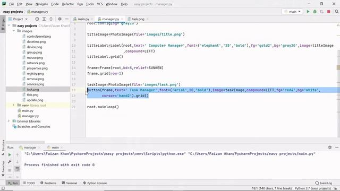The height and width of the screenshot is (191, 340).
Task: Open the Structure side tab
Action: tap(3, 147)
